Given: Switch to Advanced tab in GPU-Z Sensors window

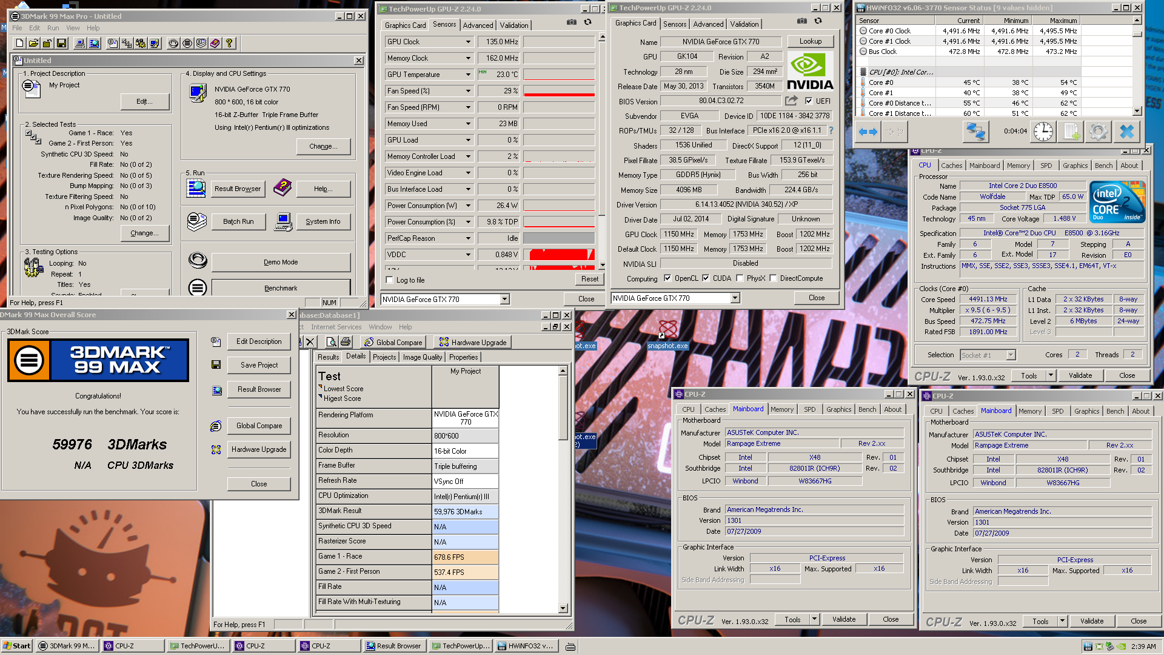Looking at the screenshot, I should click(x=478, y=25).
